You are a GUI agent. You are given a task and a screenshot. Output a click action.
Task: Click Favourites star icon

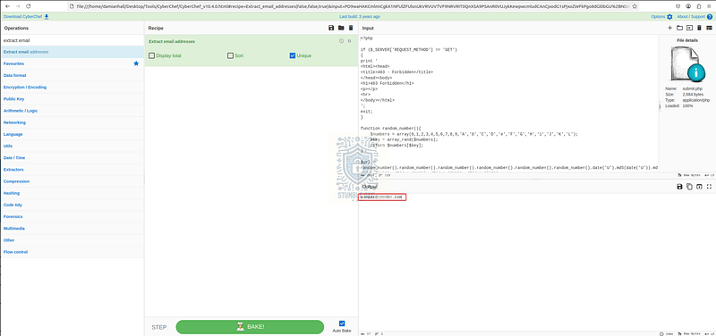(x=136, y=63)
